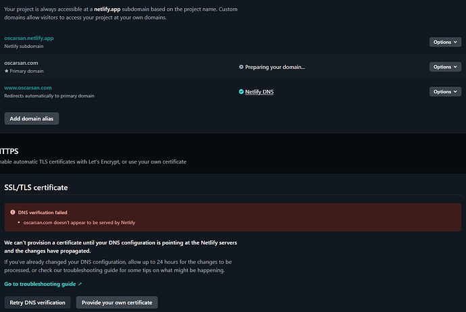Image resolution: width=466 pixels, height=312 pixels.
Task: Click the external arrow icon after troubleshooting guide
Action: click(x=80, y=284)
